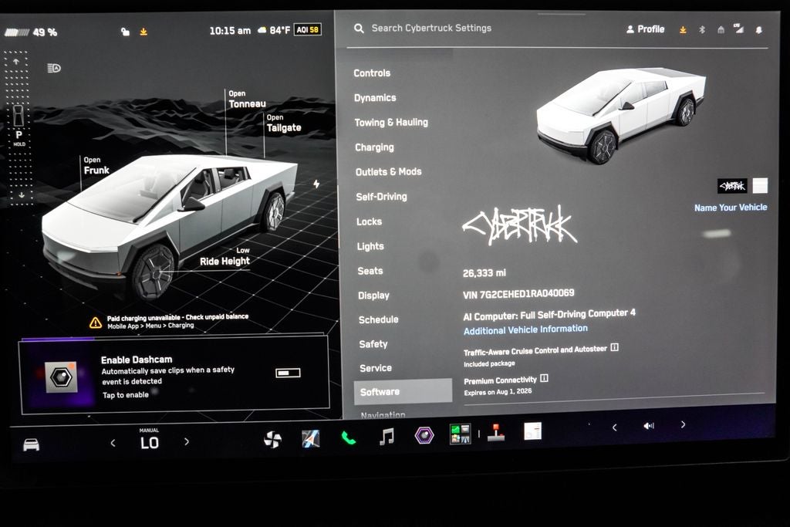Tap to enable the Dashcam card

[175, 376]
